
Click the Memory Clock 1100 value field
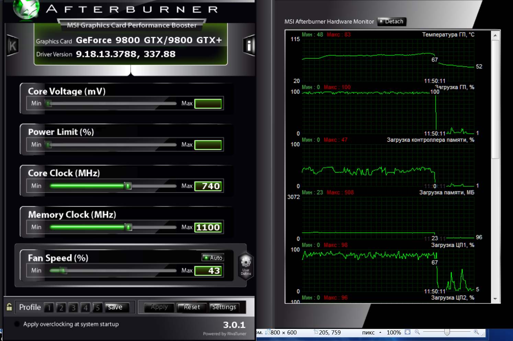(208, 227)
